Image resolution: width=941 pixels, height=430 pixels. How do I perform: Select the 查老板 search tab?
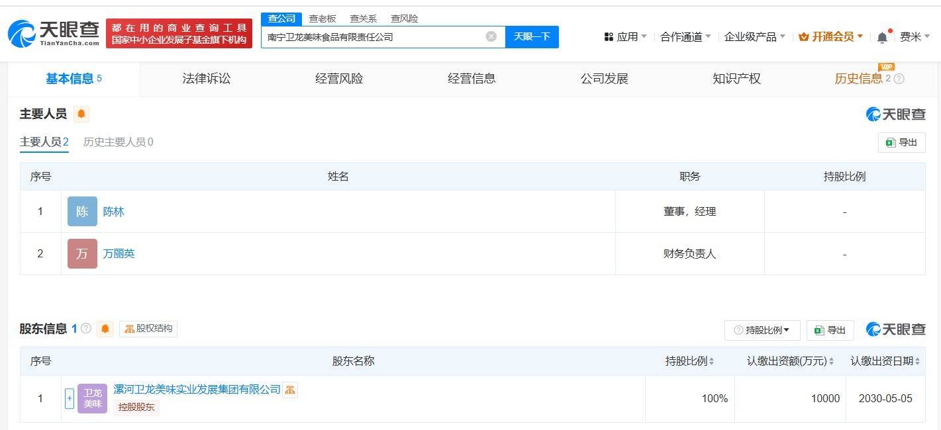(322, 19)
